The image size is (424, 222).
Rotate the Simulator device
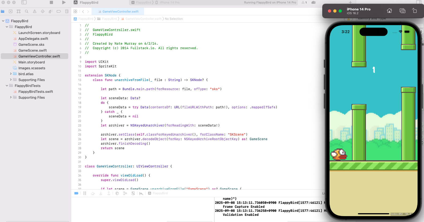414,11
